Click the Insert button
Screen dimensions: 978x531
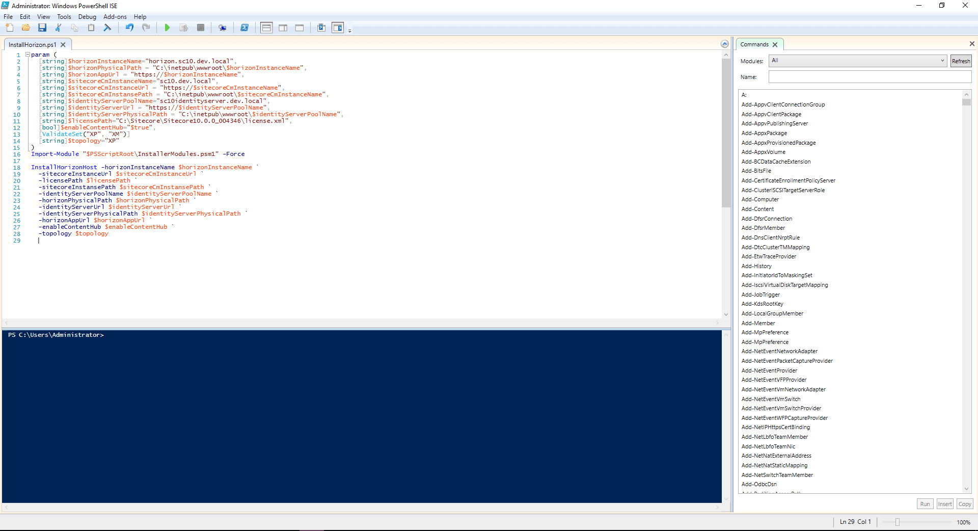(945, 503)
